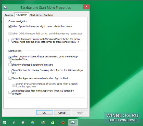
Task: Uncheck show charms in upper-right corner
Action: pyautogui.click(x=10, y=26)
